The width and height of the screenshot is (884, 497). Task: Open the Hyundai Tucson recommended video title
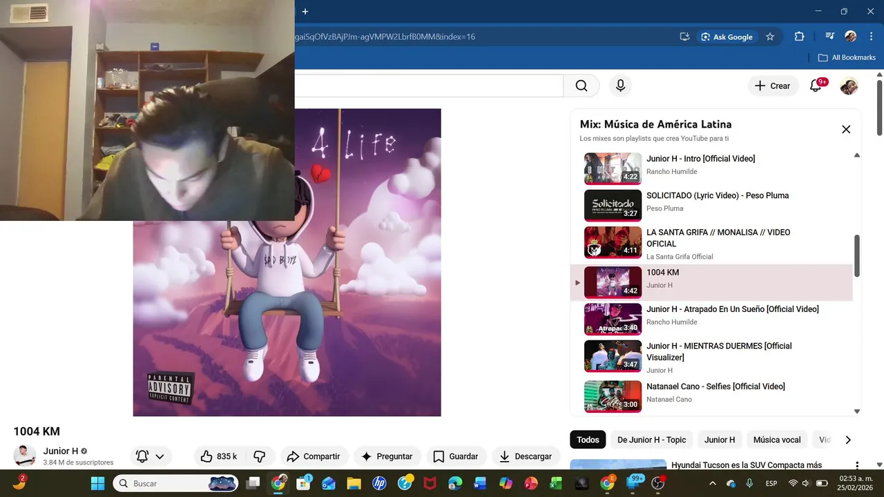click(747, 465)
